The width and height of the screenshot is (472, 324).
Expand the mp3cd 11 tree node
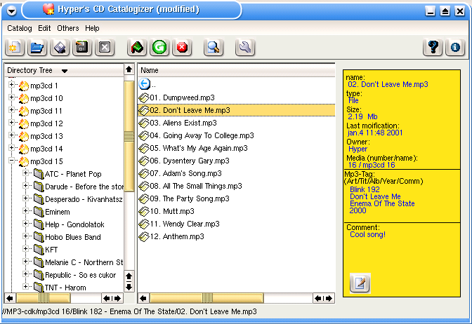[11, 110]
